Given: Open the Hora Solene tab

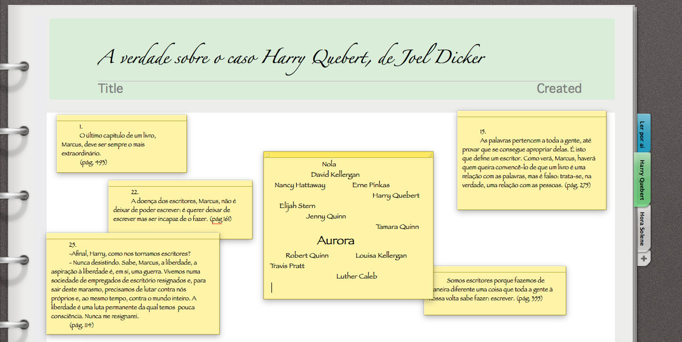Looking at the screenshot, I should coord(643,228).
